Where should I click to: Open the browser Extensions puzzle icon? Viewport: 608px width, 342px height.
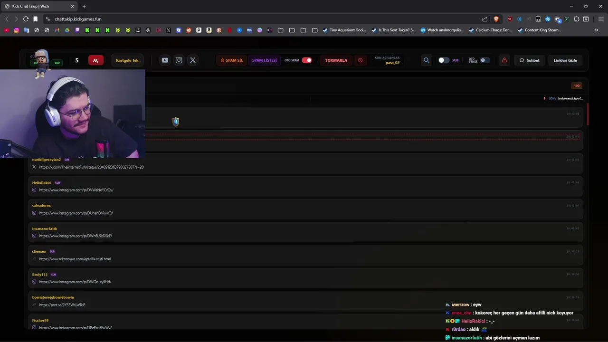[576, 19]
